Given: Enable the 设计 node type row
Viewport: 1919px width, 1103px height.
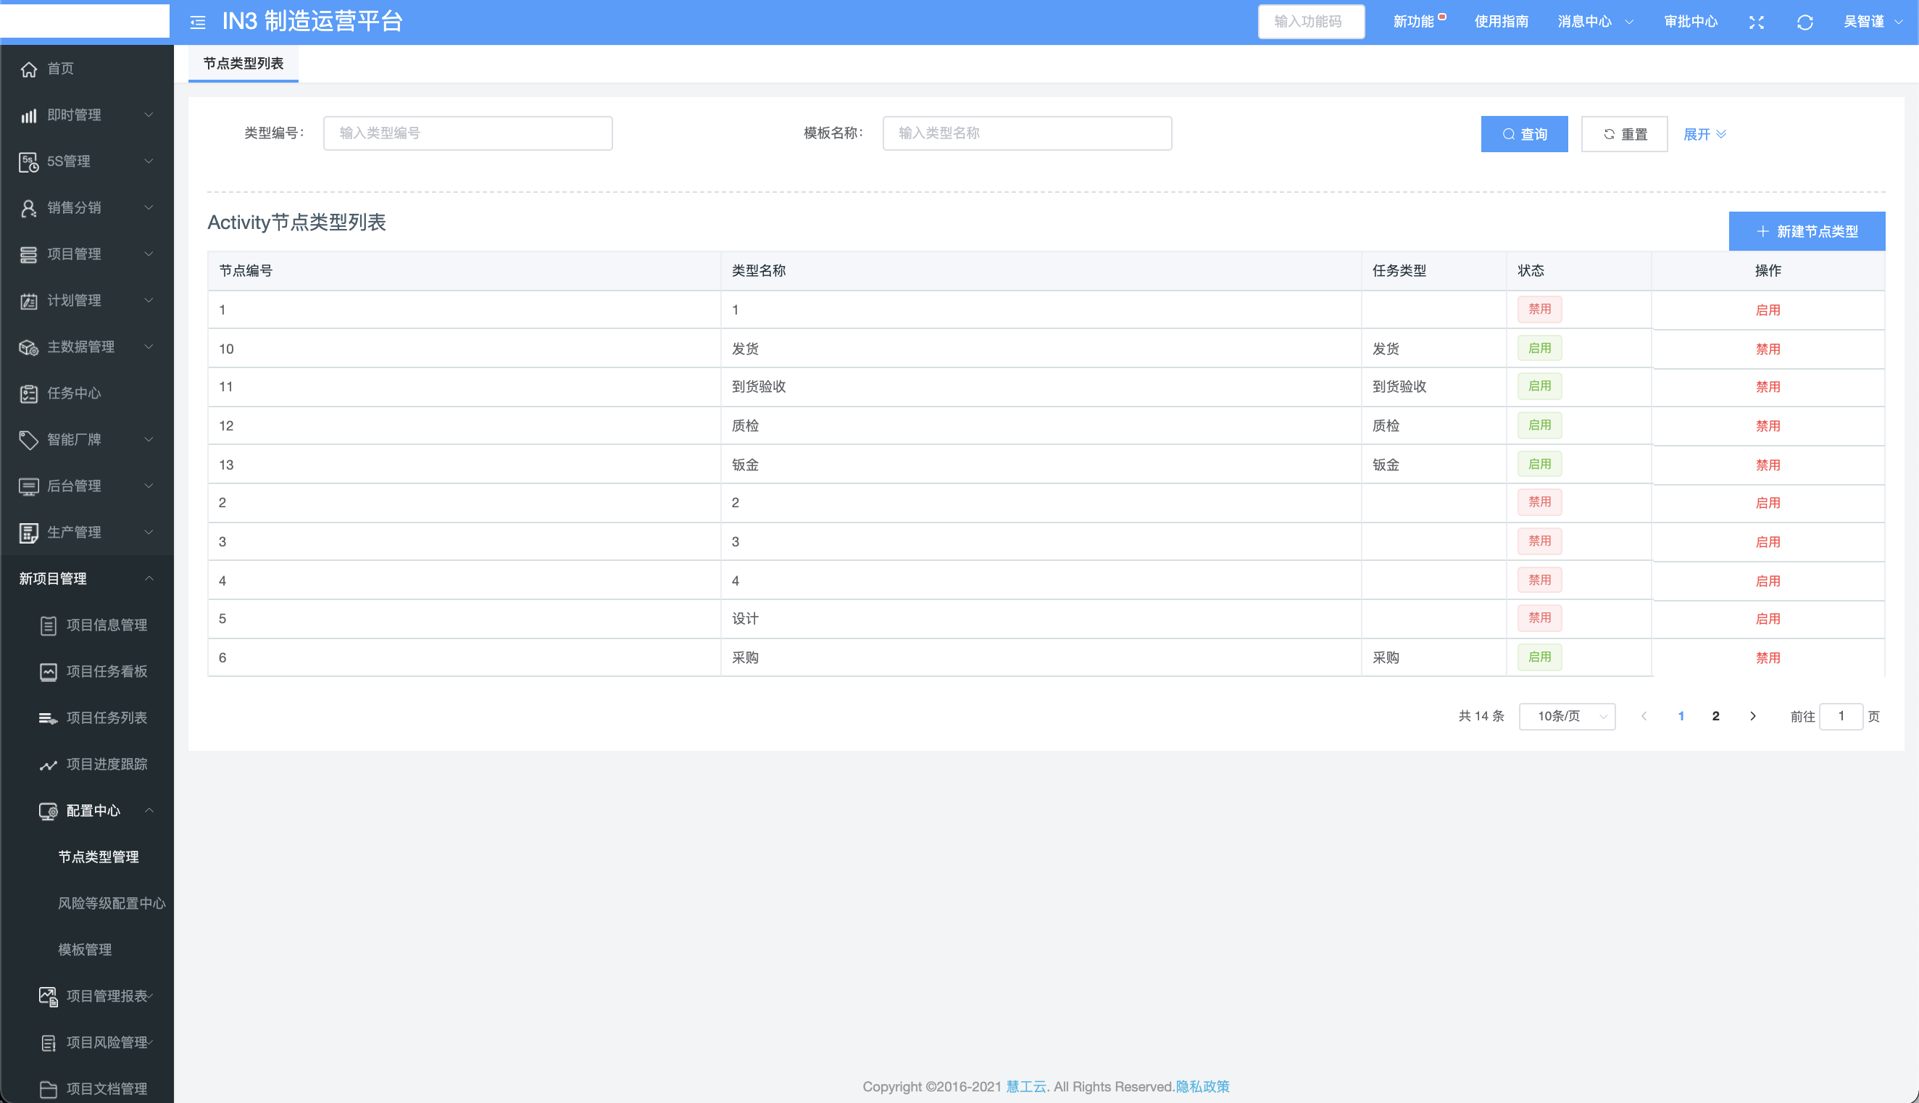Looking at the screenshot, I should click(1768, 619).
